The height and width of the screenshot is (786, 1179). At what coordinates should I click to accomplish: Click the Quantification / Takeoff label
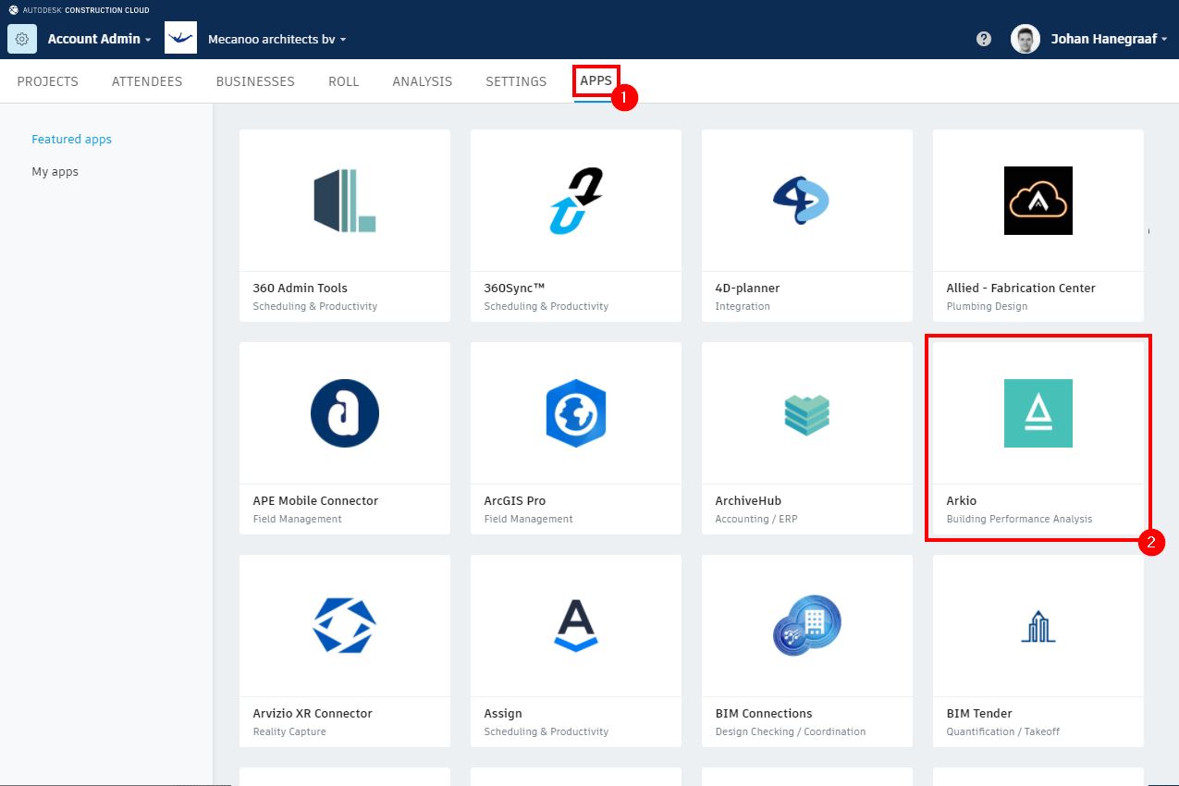click(1002, 731)
